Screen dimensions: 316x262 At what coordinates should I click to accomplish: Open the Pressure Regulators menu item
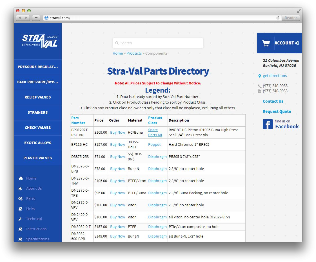click(38, 67)
